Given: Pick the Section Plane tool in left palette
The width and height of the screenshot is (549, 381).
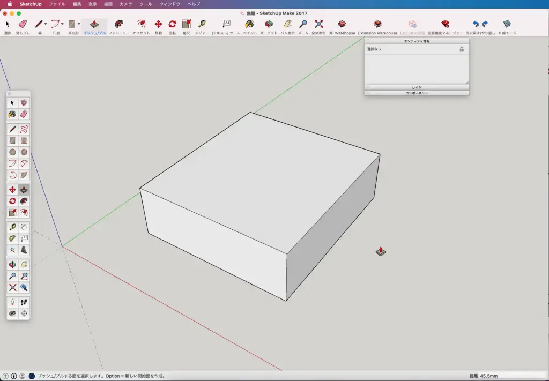Looking at the screenshot, I should point(24,313).
